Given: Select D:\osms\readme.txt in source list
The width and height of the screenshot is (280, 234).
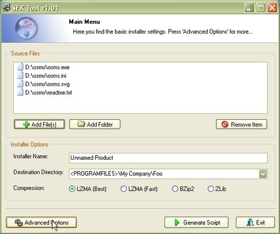Looking at the screenshot, I should point(48,93).
